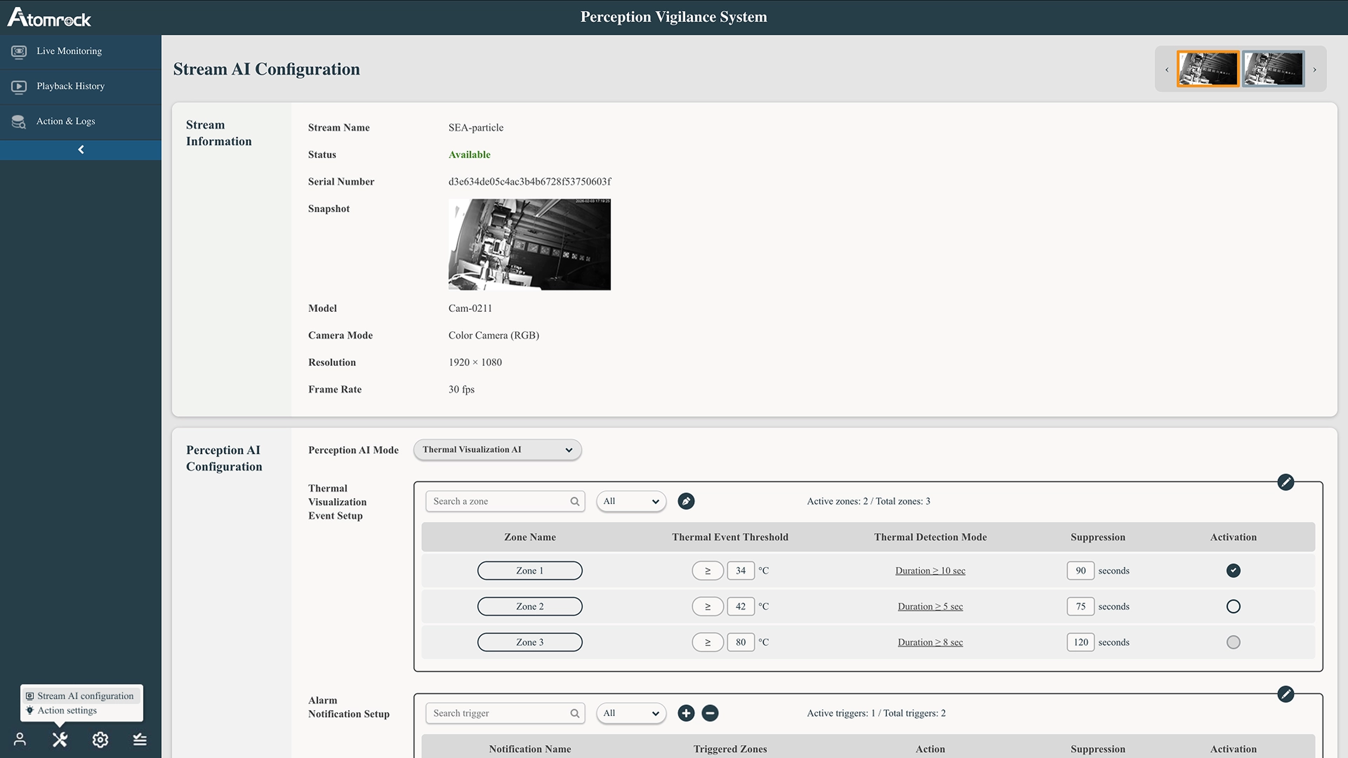Deactivate the Zone 1 activation checkbox
1348x758 pixels.
tap(1233, 570)
